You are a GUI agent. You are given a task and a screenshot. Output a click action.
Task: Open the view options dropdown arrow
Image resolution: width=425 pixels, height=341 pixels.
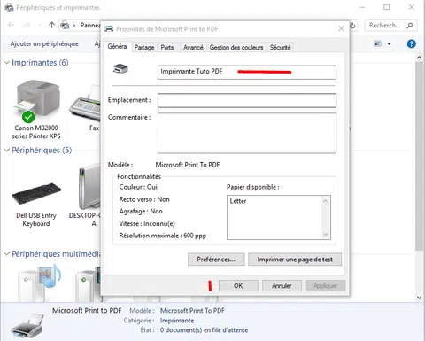point(389,43)
